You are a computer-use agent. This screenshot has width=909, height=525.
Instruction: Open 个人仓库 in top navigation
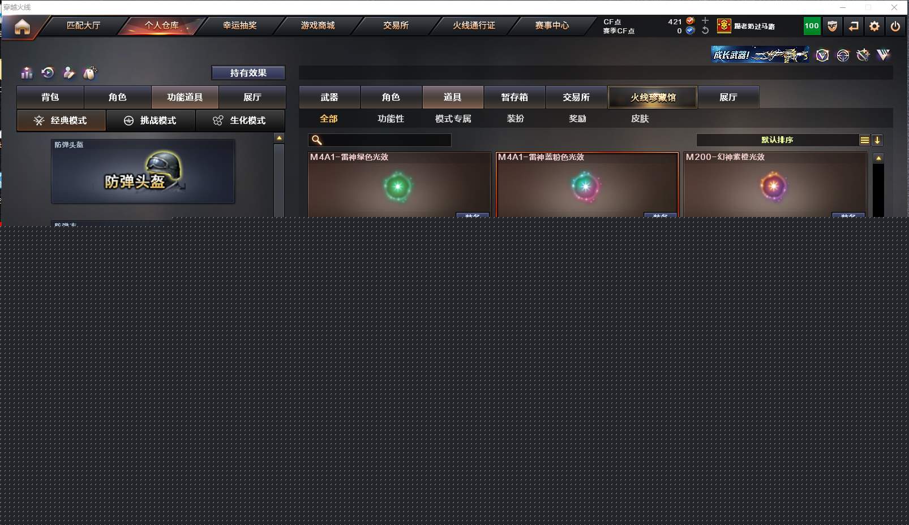coord(161,25)
